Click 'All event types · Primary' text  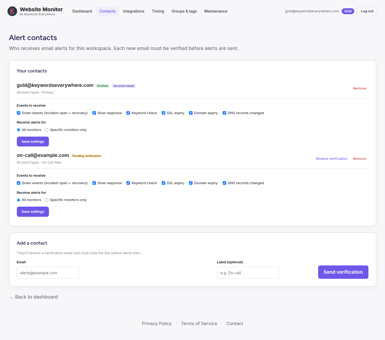35,92
